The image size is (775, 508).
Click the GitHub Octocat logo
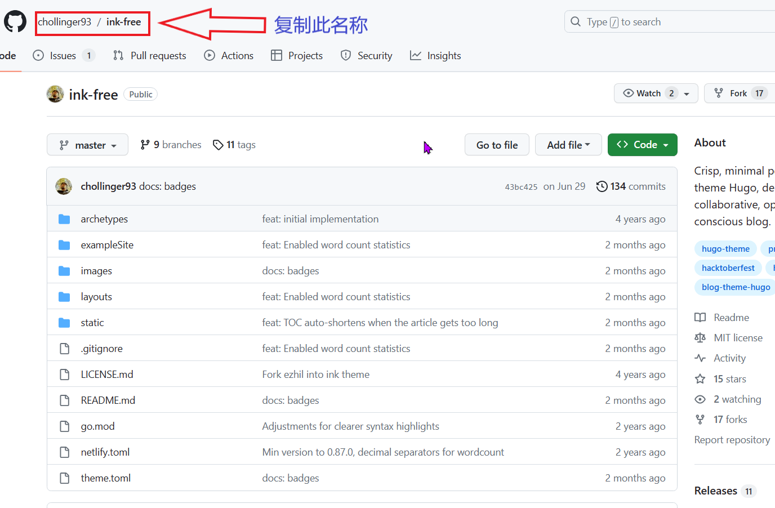15,22
